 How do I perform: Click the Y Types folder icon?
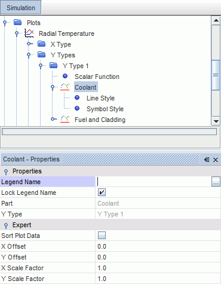41,54
